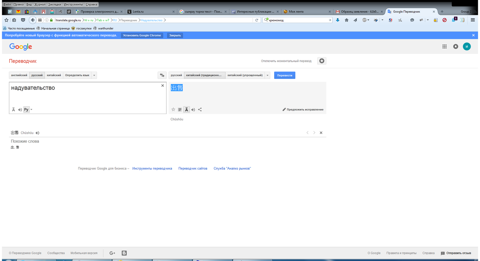Toggle the Ру virtual keyboard button
The image size is (480, 261).
26,110
